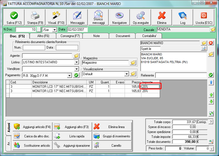
Task: Open search icon next to Spett.le
Action: pyautogui.click(x=204, y=49)
